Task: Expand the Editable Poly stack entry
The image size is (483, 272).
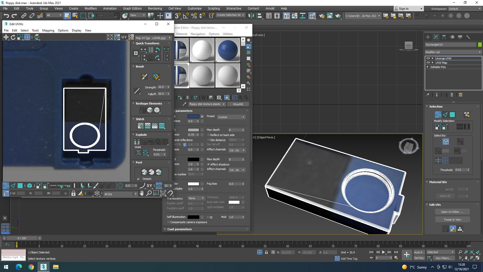Action: click(x=427, y=67)
